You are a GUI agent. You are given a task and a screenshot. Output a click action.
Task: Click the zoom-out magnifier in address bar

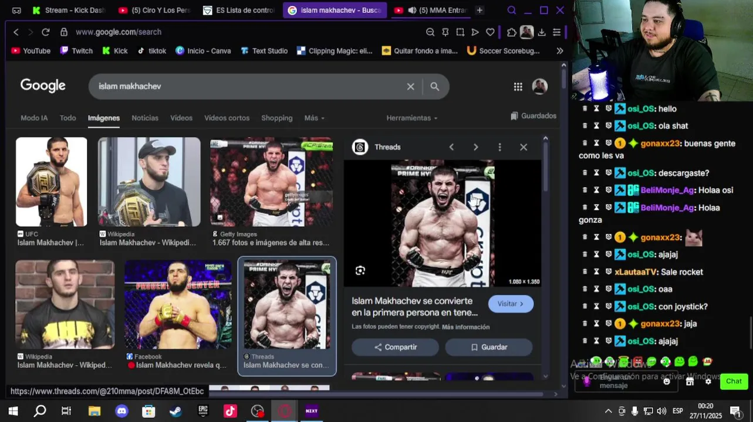click(430, 32)
